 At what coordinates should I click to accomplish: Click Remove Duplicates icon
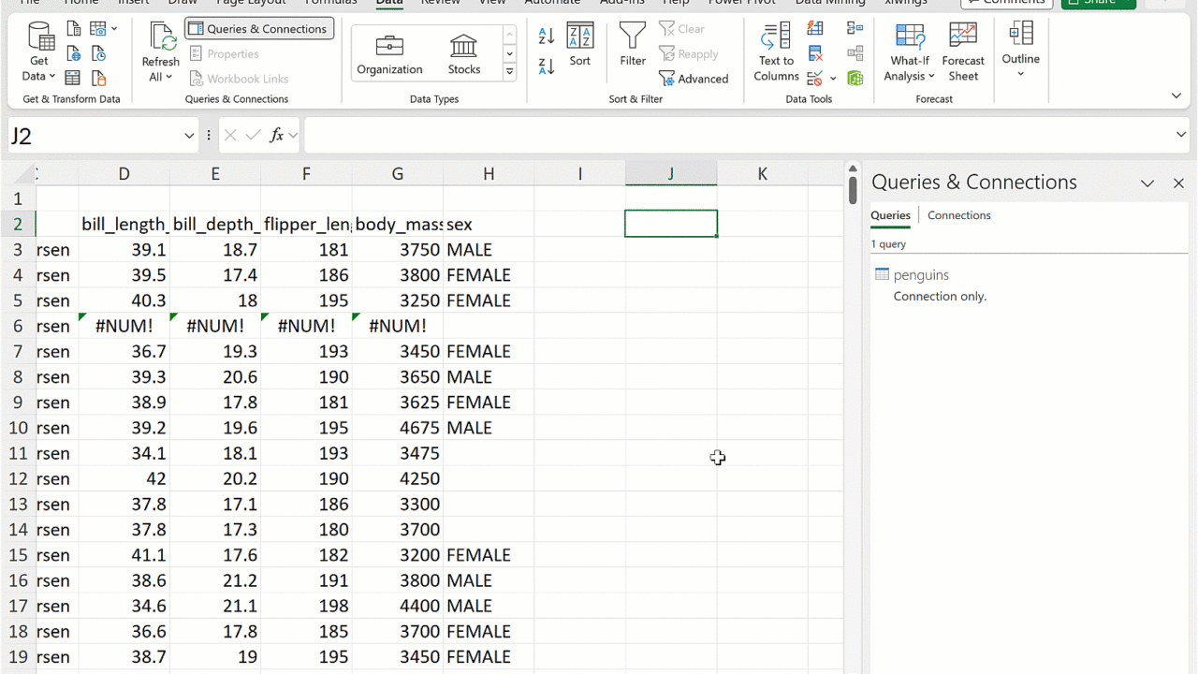[x=815, y=54]
